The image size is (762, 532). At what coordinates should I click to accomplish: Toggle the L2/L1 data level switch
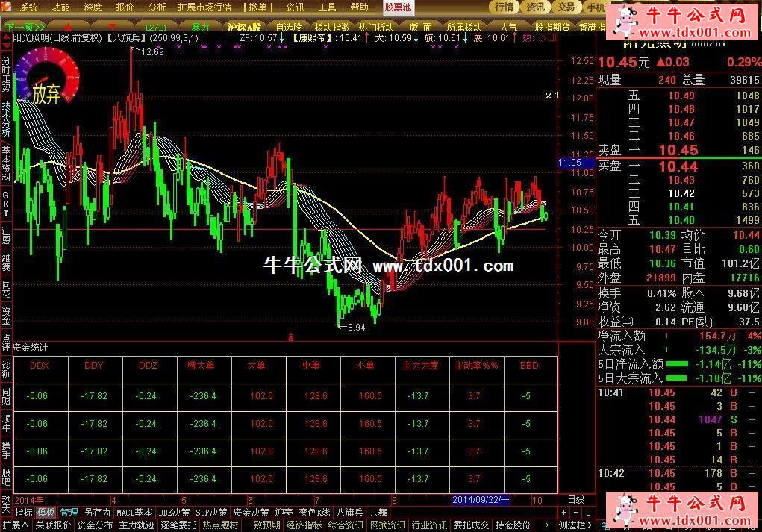tap(156, 27)
